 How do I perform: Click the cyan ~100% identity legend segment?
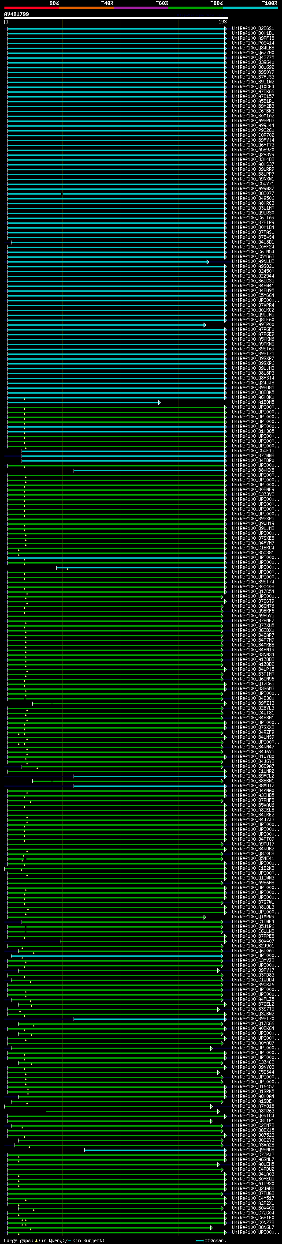click(250, 8)
